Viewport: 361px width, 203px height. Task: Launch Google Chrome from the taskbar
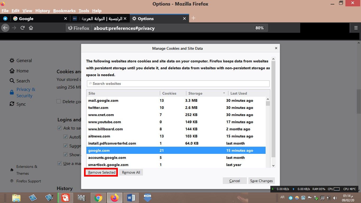coord(98,198)
